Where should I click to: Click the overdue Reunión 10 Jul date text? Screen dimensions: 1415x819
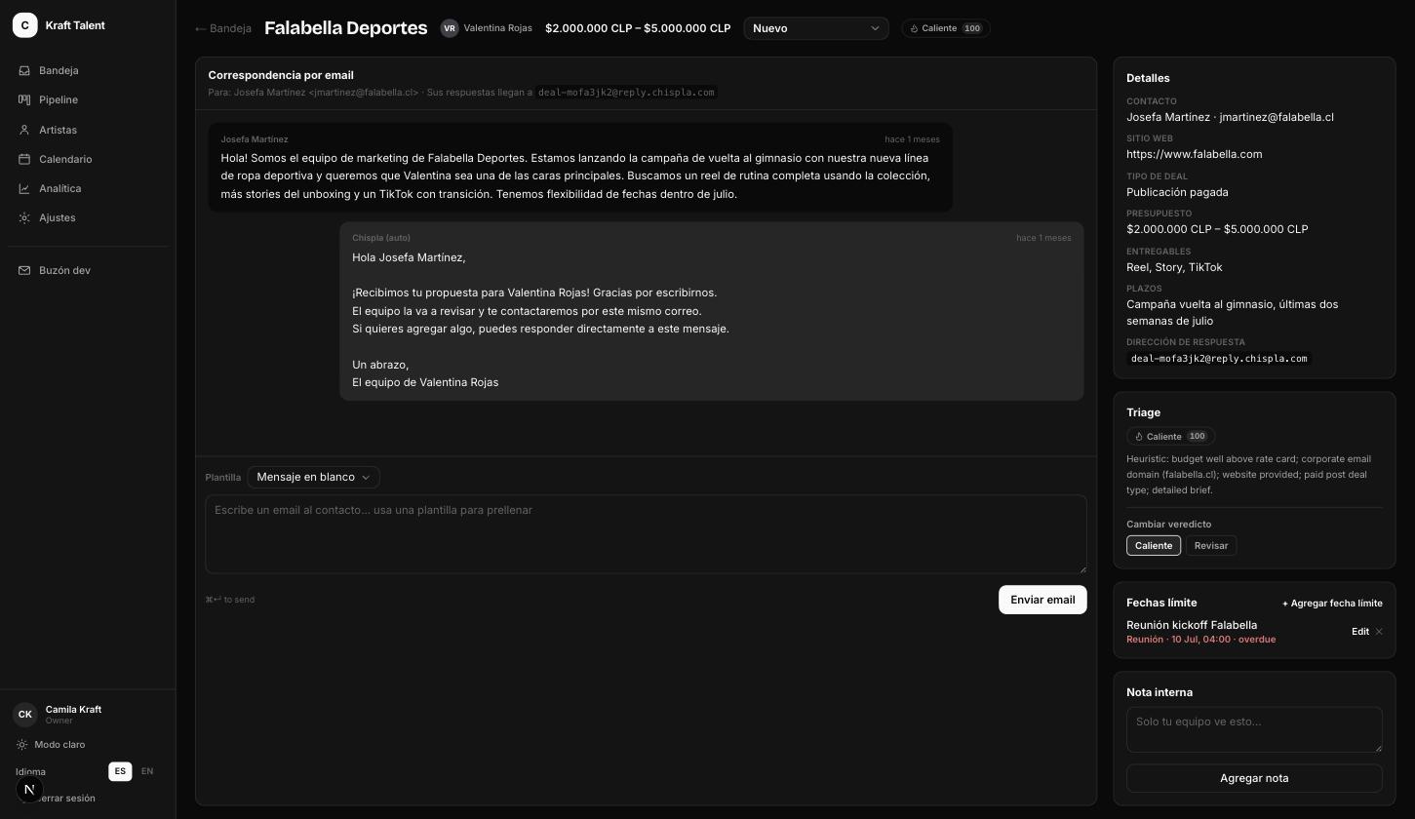1200,640
